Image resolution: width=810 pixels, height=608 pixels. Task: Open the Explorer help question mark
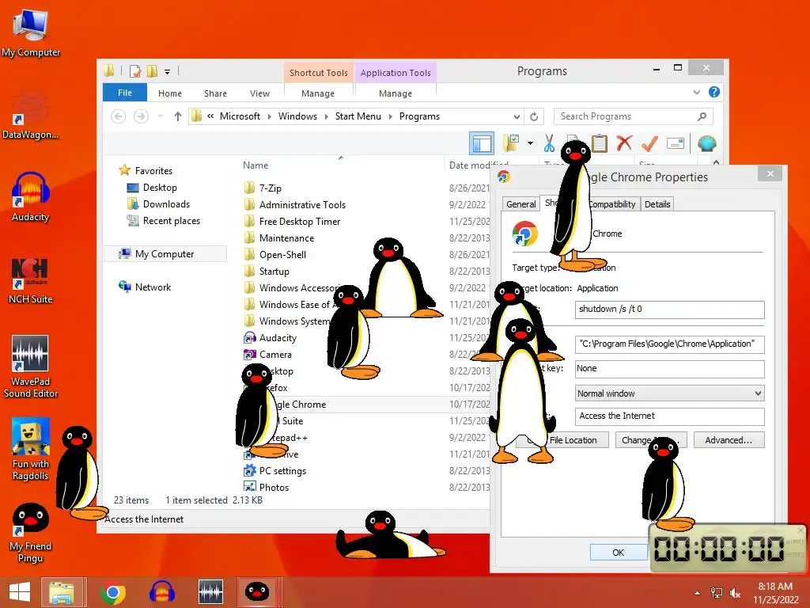714,92
